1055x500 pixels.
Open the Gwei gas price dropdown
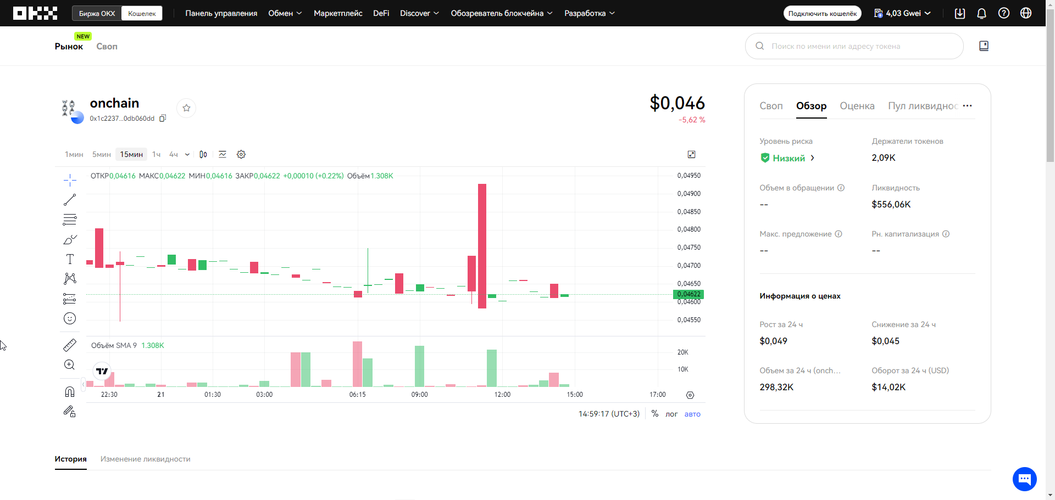click(x=902, y=13)
